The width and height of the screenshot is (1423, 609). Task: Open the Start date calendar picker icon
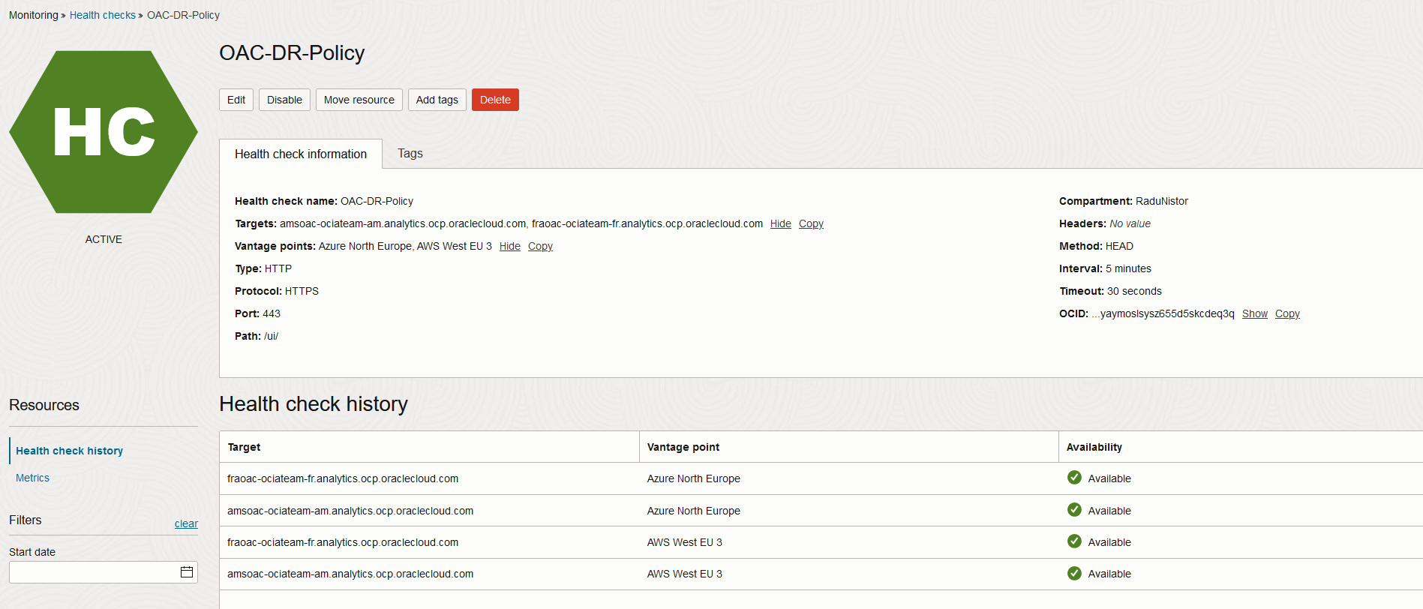tap(187, 572)
